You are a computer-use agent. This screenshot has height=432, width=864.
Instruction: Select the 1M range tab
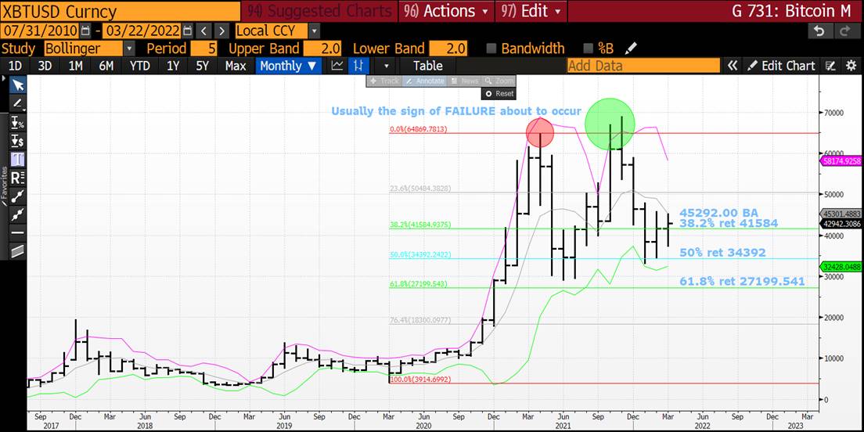click(75, 66)
